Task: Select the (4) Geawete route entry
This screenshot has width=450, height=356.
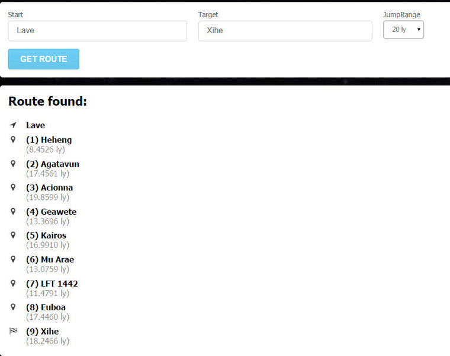Action: click(51, 212)
